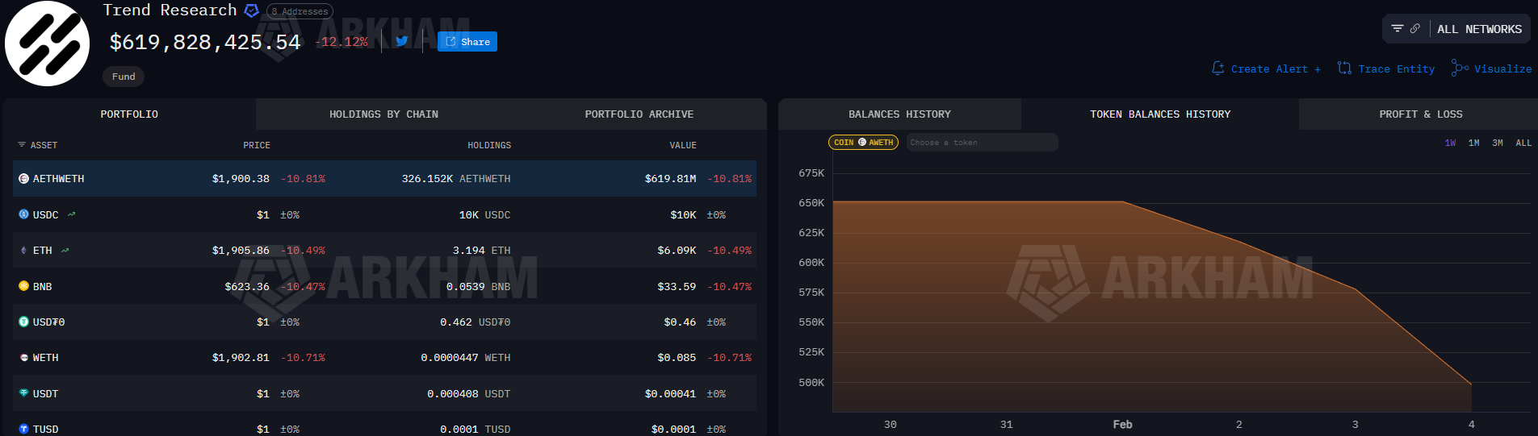Click the filter lines icon near All Networks
This screenshot has height=436, width=1538.
tap(1398, 28)
